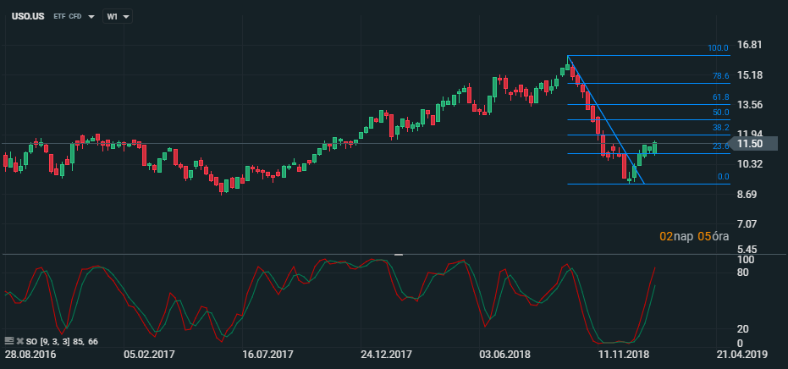
Task: Click the candle countdown timer 02nap 05óra
Action: [693, 236]
